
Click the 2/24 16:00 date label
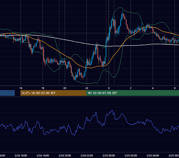(x=21, y=155)
